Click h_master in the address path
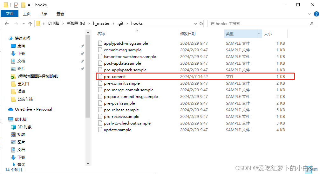Viewport: 320px width, 174px height. click(x=101, y=23)
